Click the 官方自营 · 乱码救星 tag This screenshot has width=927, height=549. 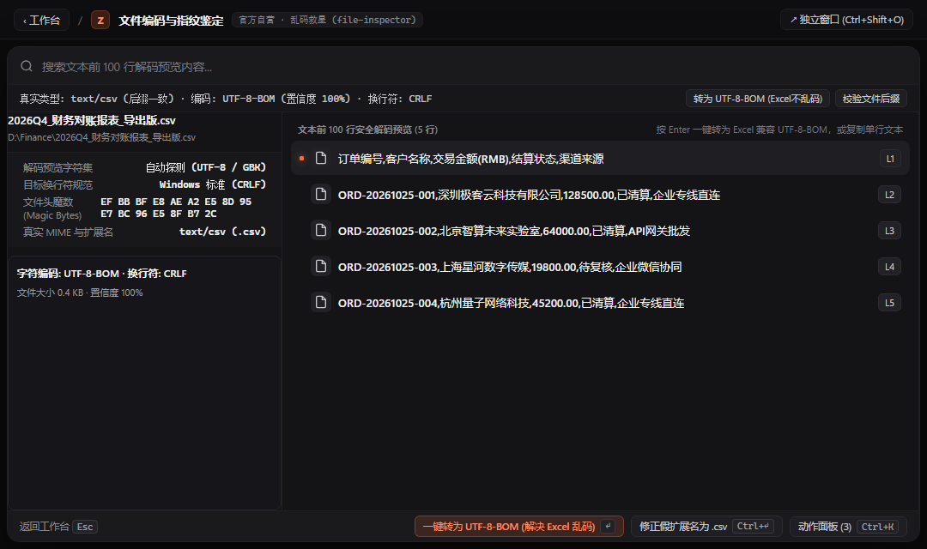click(328, 20)
